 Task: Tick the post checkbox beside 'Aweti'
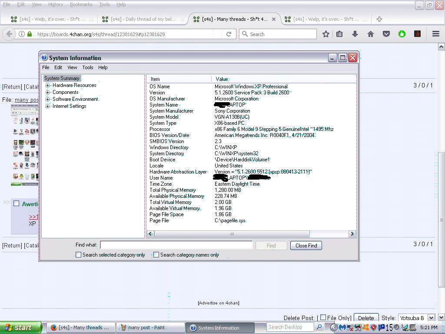tap(17, 204)
